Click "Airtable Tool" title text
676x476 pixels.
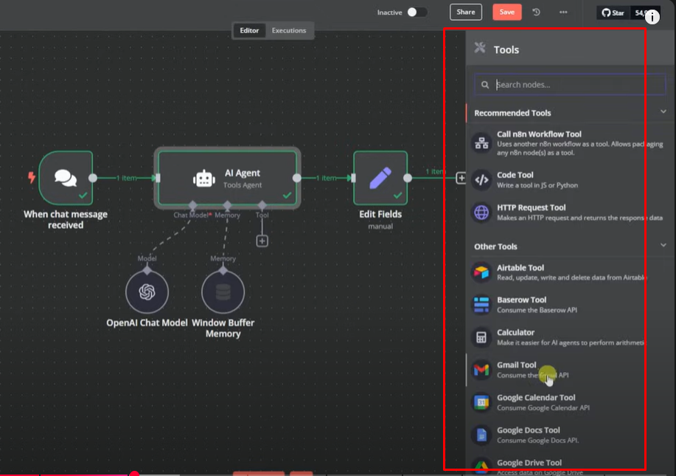coord(520,268)
